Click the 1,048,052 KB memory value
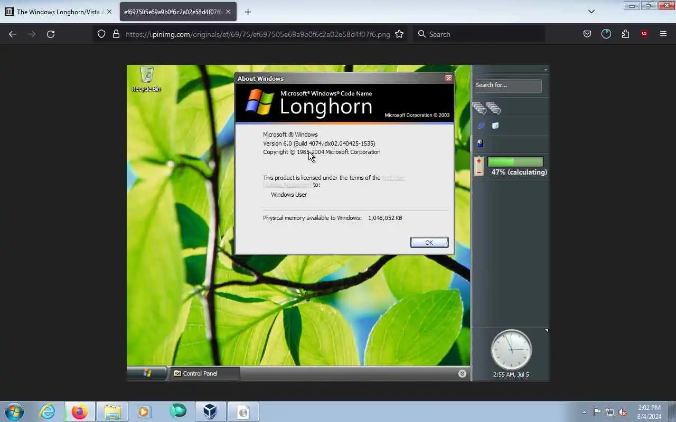This screenshot has width=676, height=422. click(385, 218)
